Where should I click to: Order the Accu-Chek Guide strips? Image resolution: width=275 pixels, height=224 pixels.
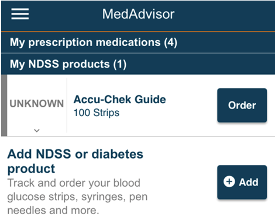[242, 105]
